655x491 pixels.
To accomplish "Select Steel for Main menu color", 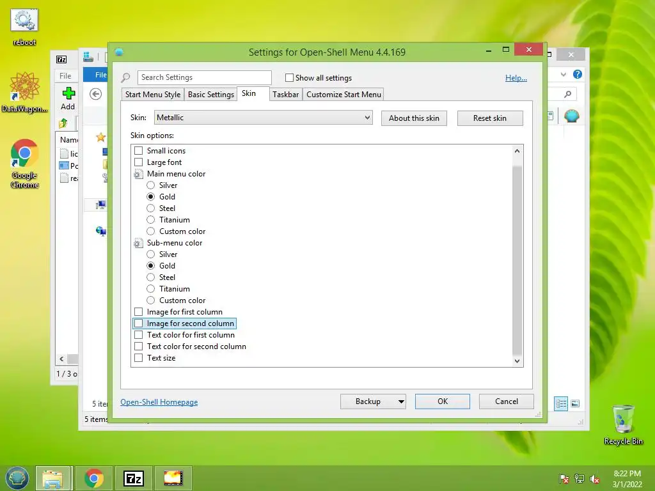I will tap(151, 208).
